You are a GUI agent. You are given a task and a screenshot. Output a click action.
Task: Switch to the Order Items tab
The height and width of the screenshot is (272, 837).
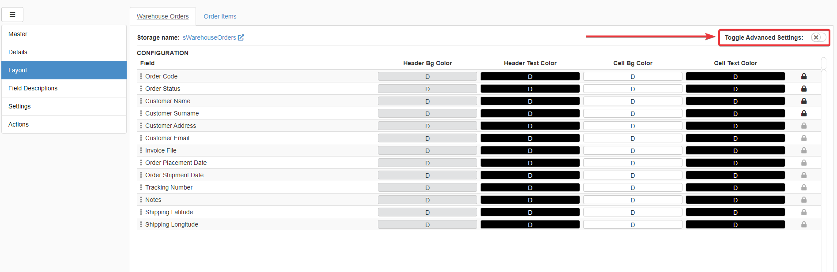[220, 16]
